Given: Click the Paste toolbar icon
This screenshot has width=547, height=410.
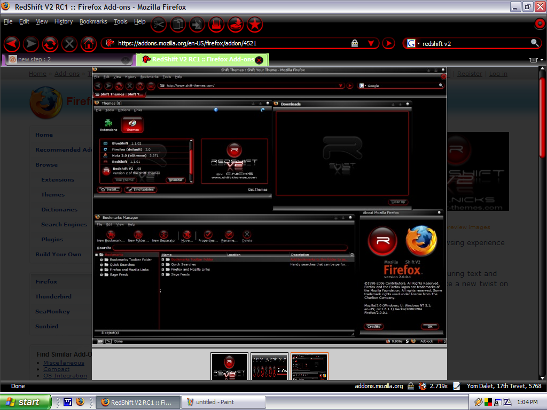Looking at the screenshot, I should 197,24.
